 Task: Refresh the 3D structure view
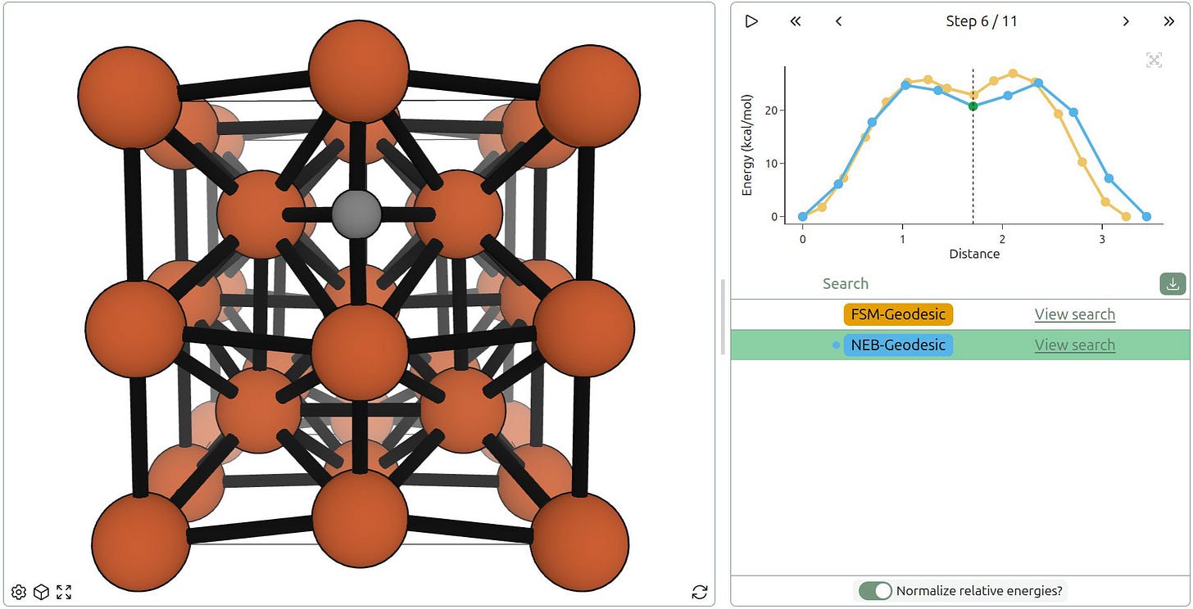(699, 592)
